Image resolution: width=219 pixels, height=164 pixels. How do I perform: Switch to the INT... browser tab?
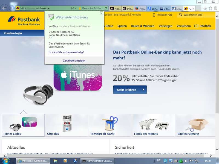[x=128, y=8]
